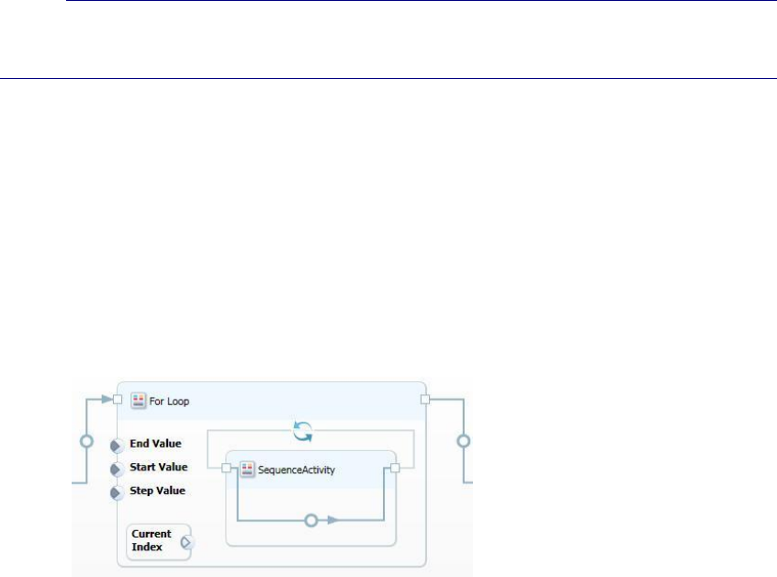Screen dimensions: 777x577
Task: Click the circle node left of For Loop
Action: pos(86,441)
